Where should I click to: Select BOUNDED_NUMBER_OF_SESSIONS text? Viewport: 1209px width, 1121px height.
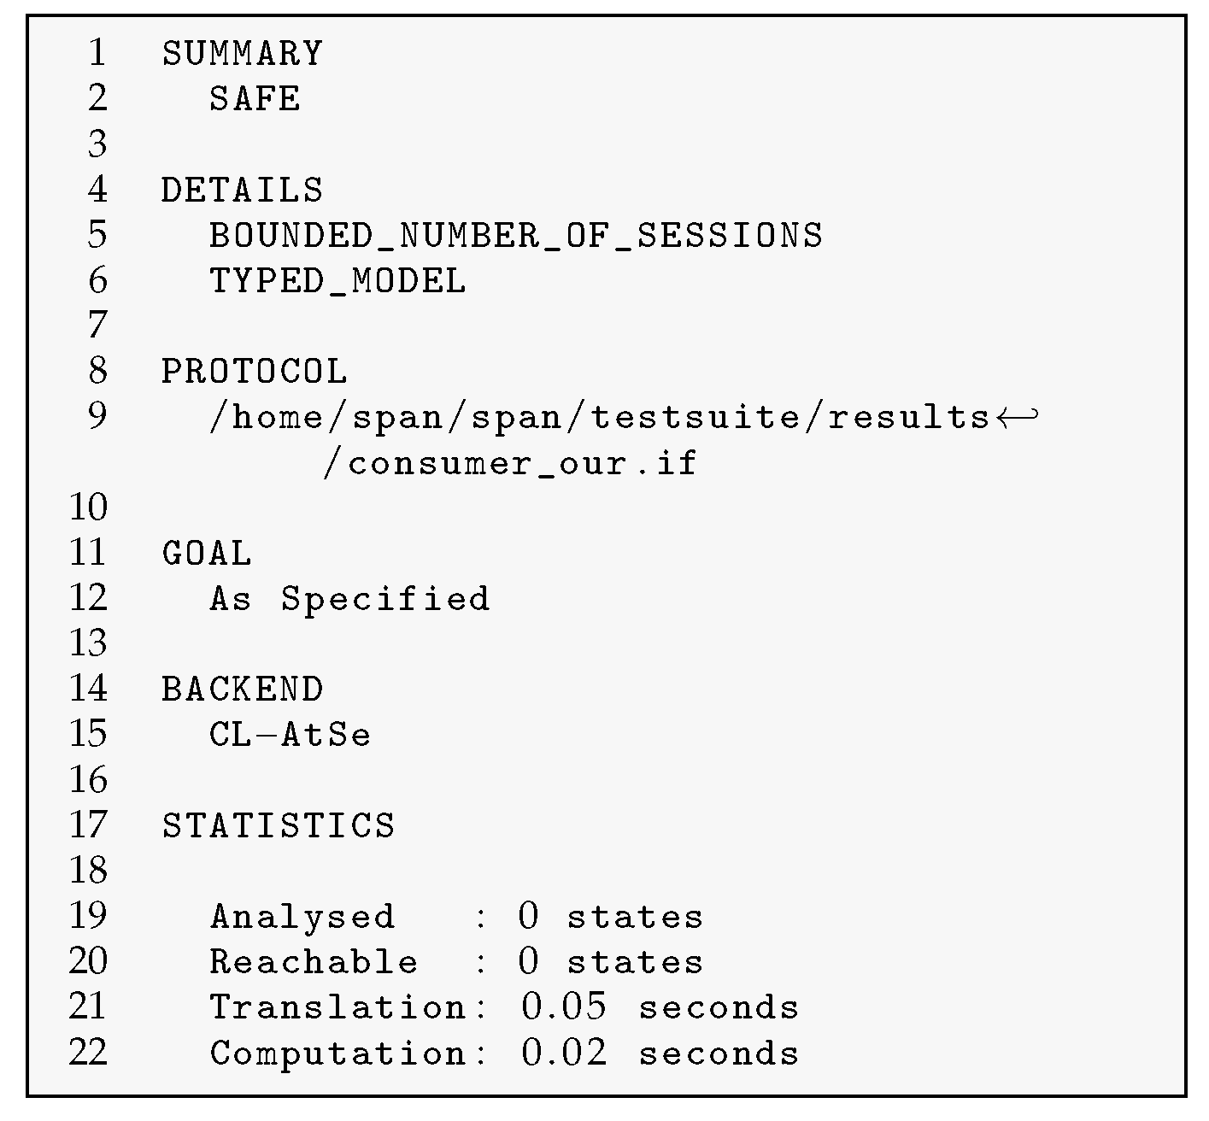coord(516,236)
